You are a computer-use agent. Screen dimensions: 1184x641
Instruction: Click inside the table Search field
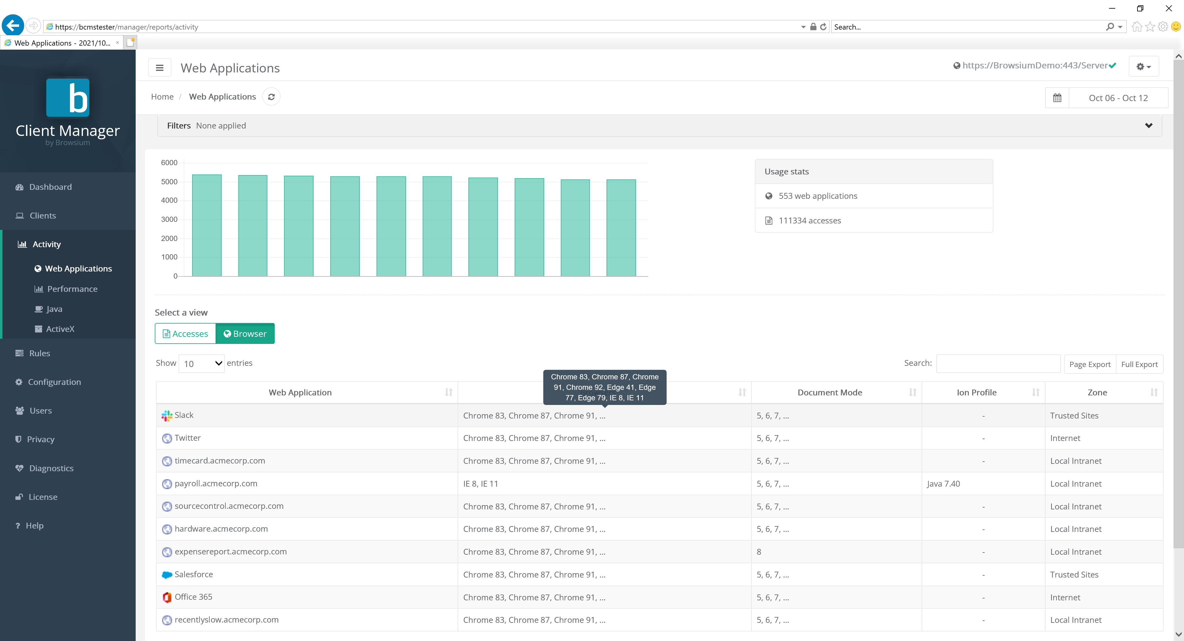click(x=997, y=363)
